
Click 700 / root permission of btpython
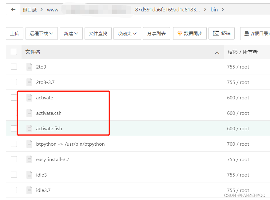238,144
